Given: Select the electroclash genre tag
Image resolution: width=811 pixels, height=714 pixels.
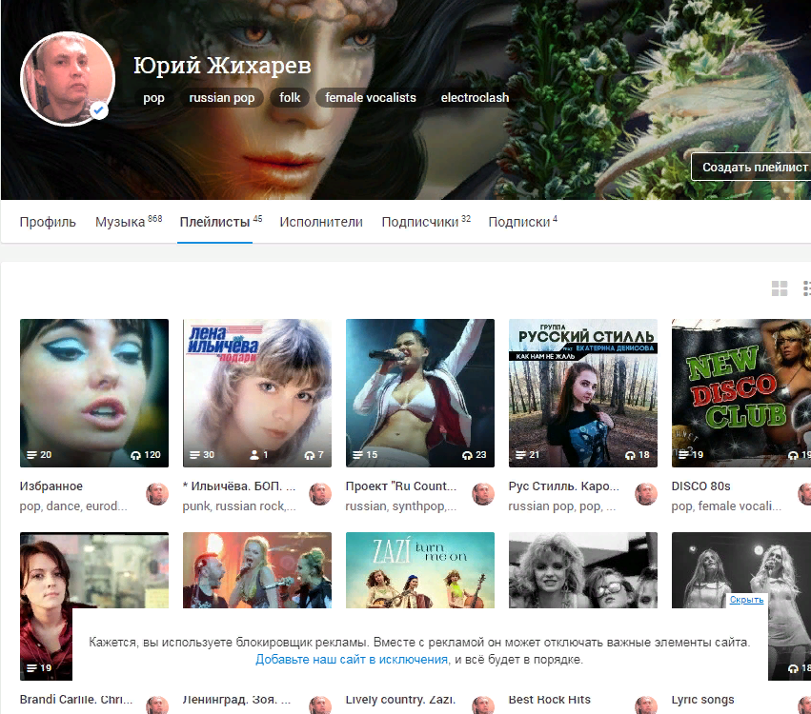Looking at the screenshot, I should pyautogui.click(x=475, y=97).
